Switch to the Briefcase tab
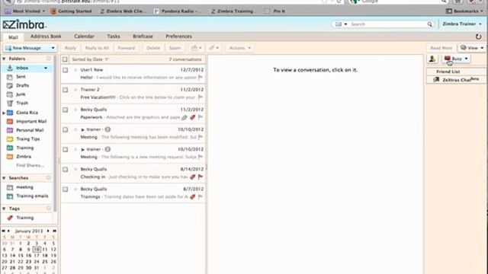 143,37
